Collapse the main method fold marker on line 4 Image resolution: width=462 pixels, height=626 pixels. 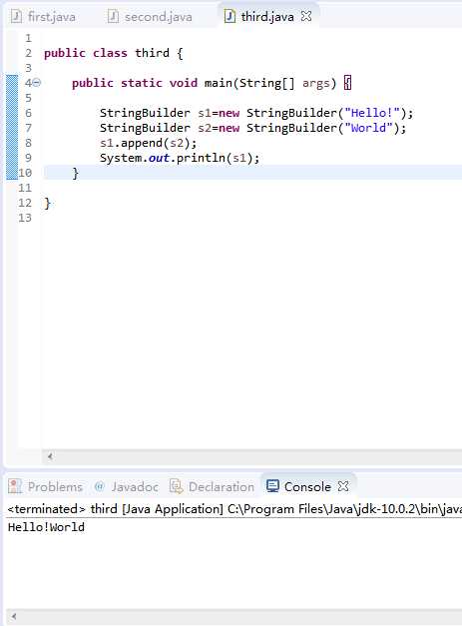pyautogui.click(x=36, y=83)
